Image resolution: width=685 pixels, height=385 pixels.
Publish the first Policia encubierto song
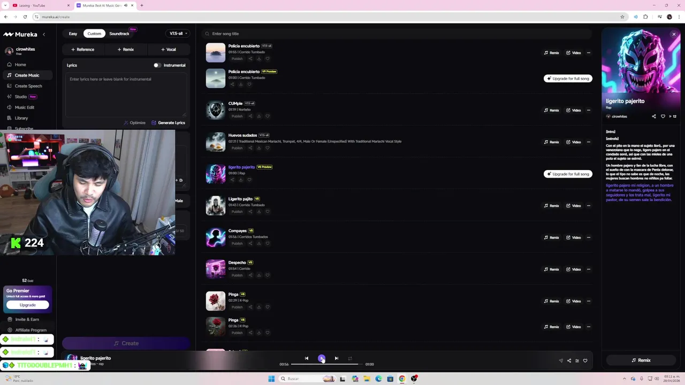(237, 59)
